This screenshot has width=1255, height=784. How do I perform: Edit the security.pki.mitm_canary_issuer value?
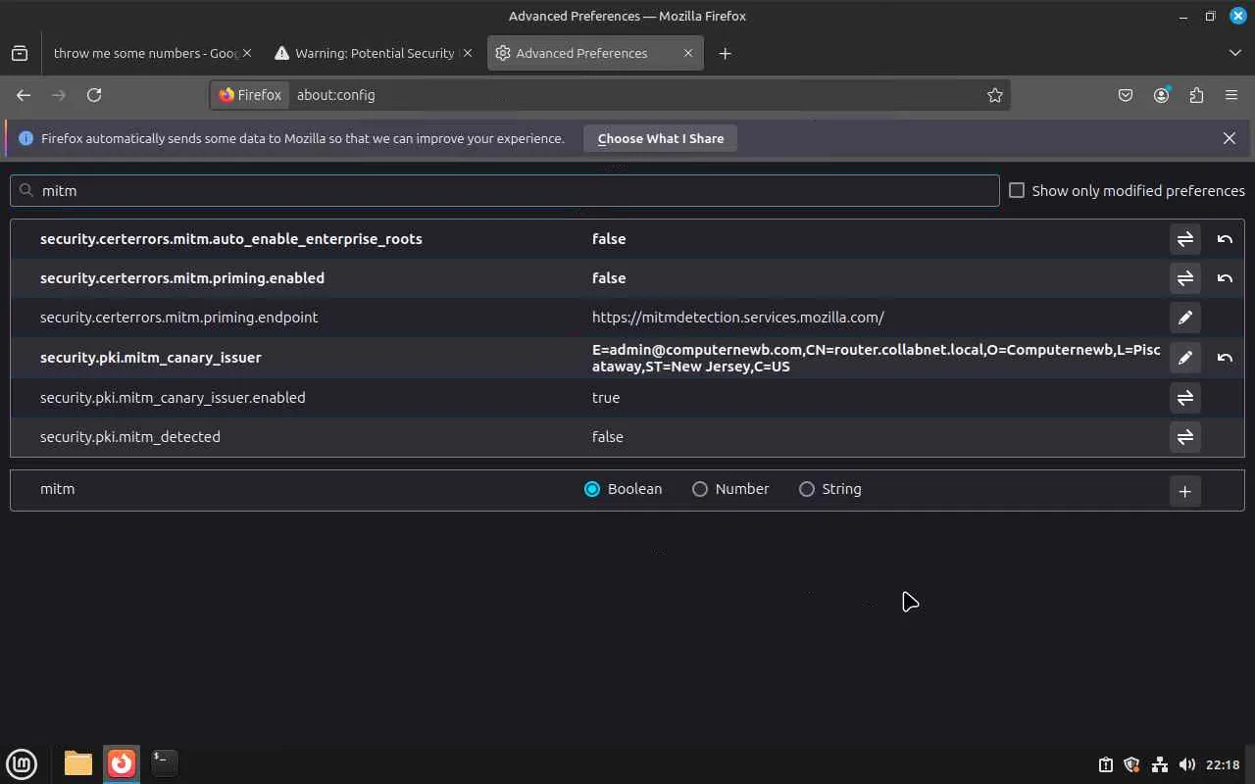[1184, 358]
